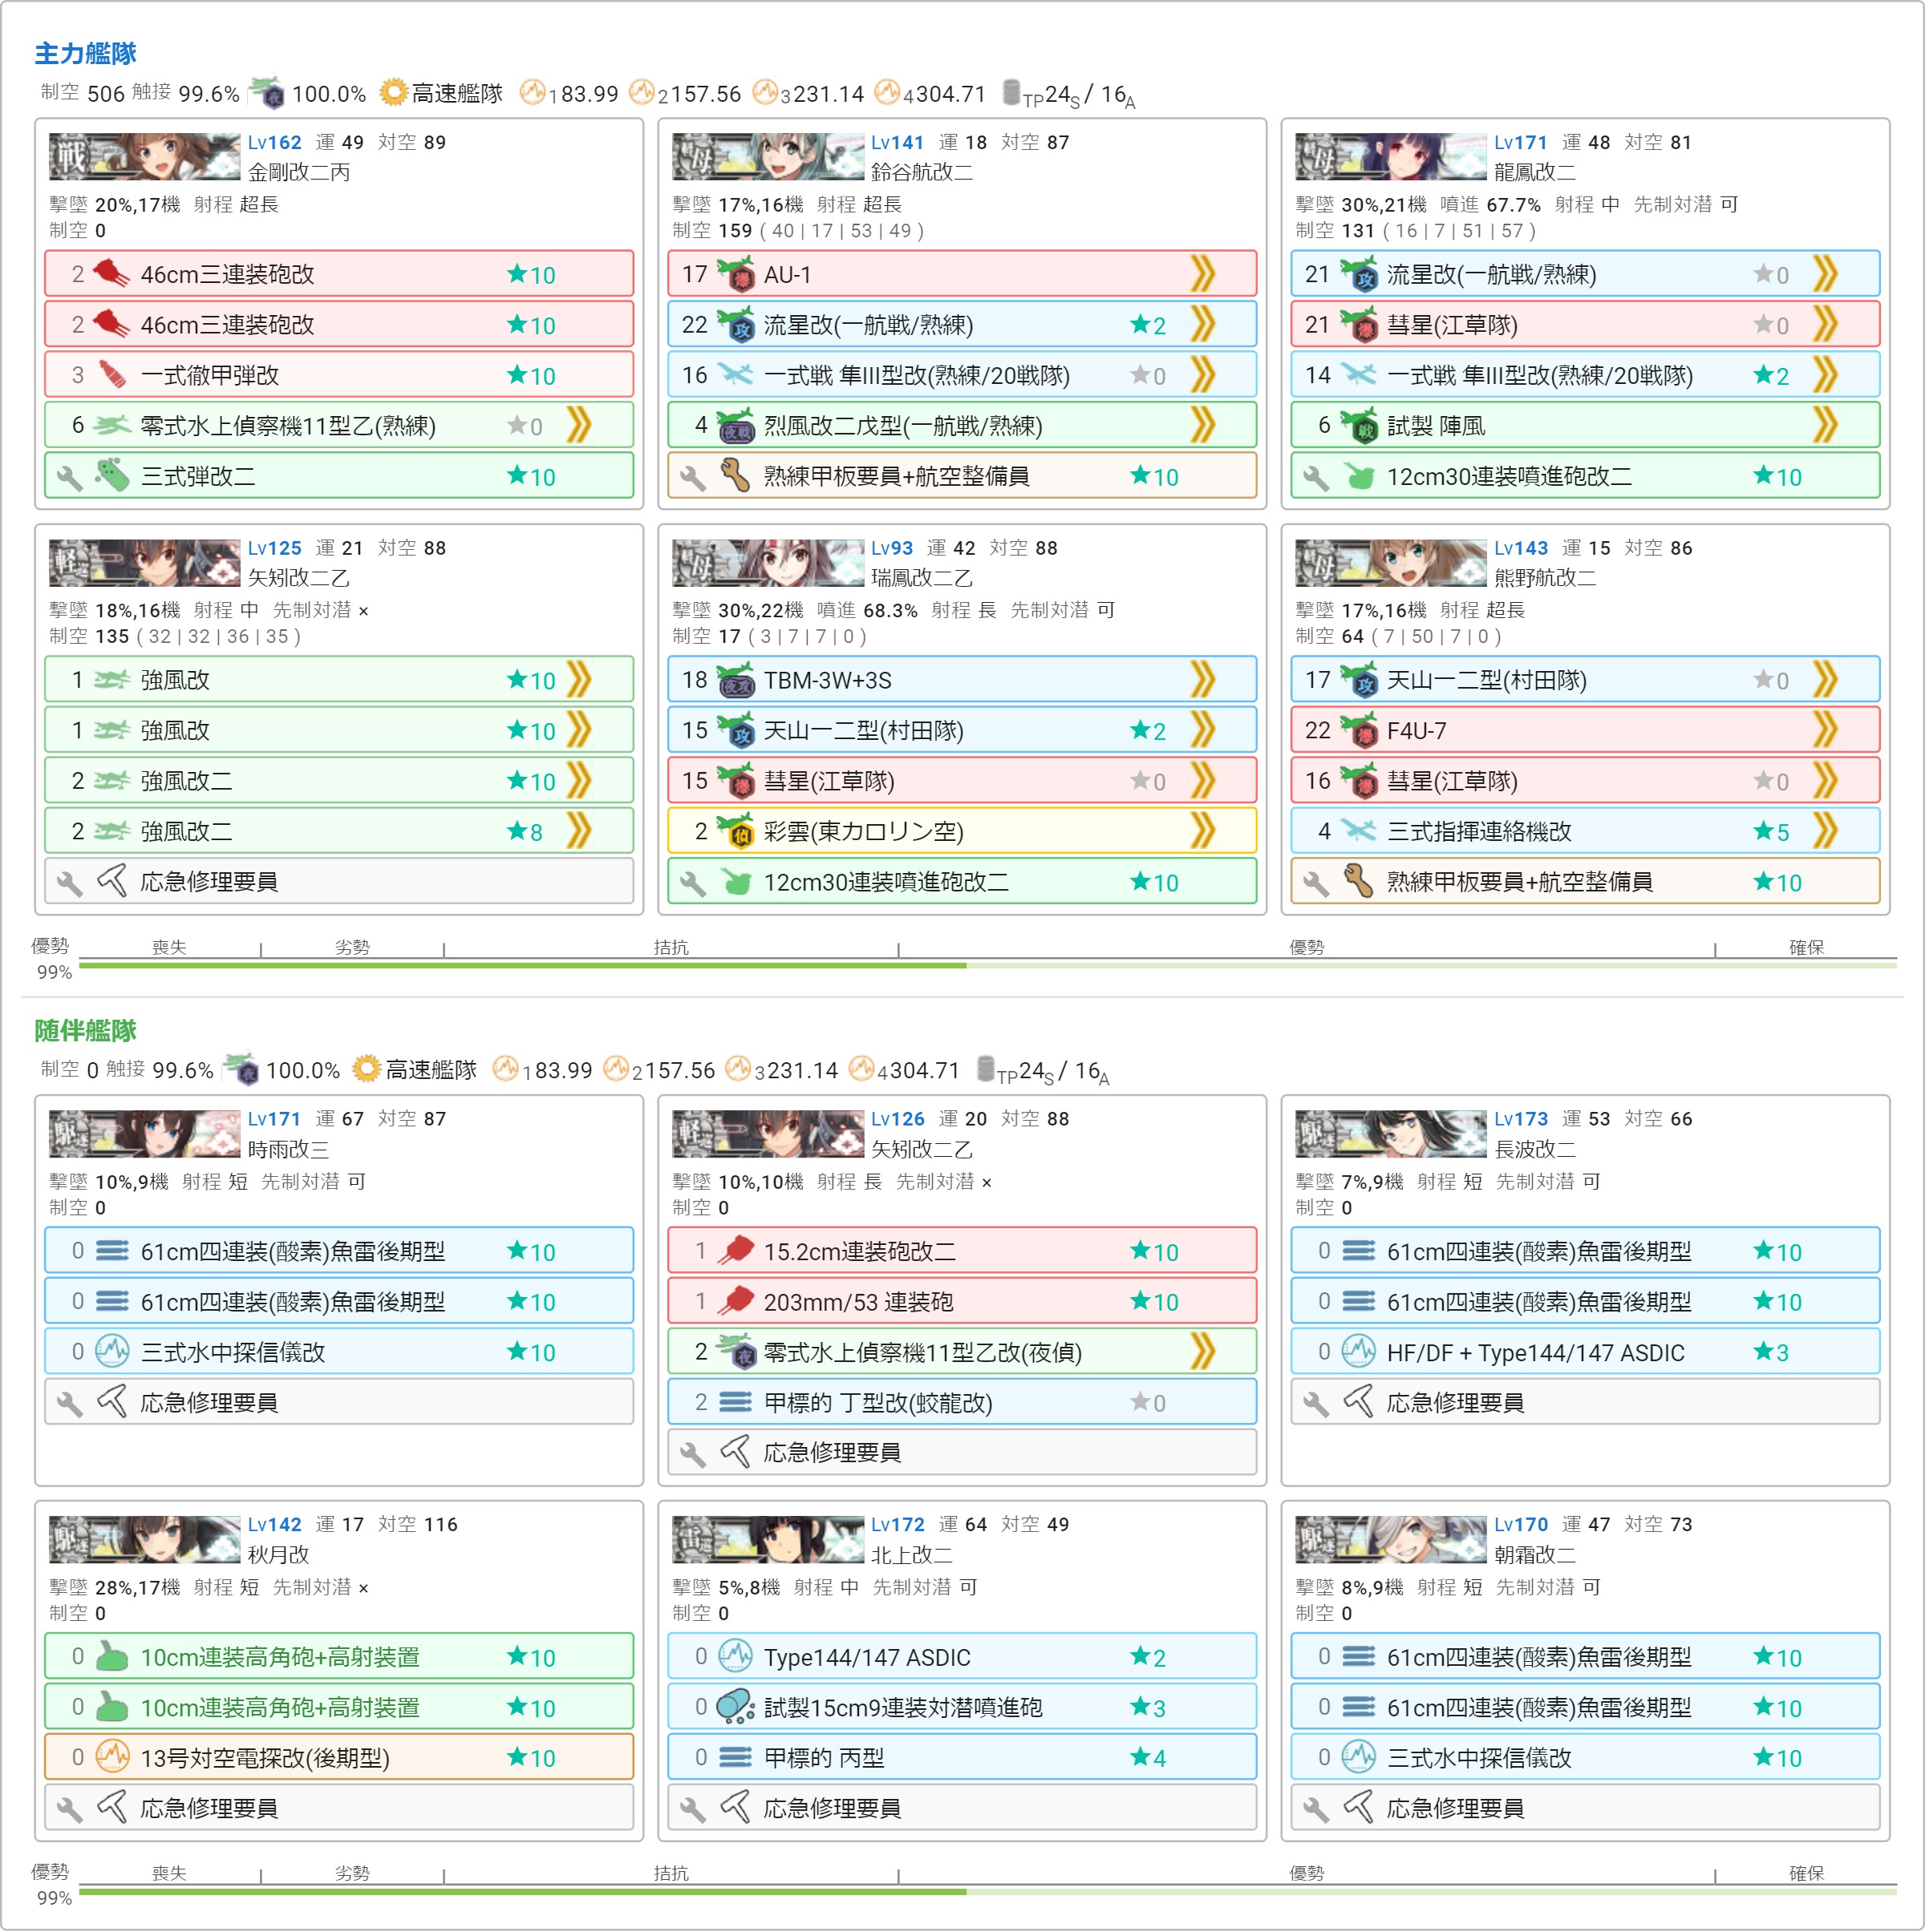Click the ★2 level on Type144/147 ASDIC row

tap(1148, 1658)
